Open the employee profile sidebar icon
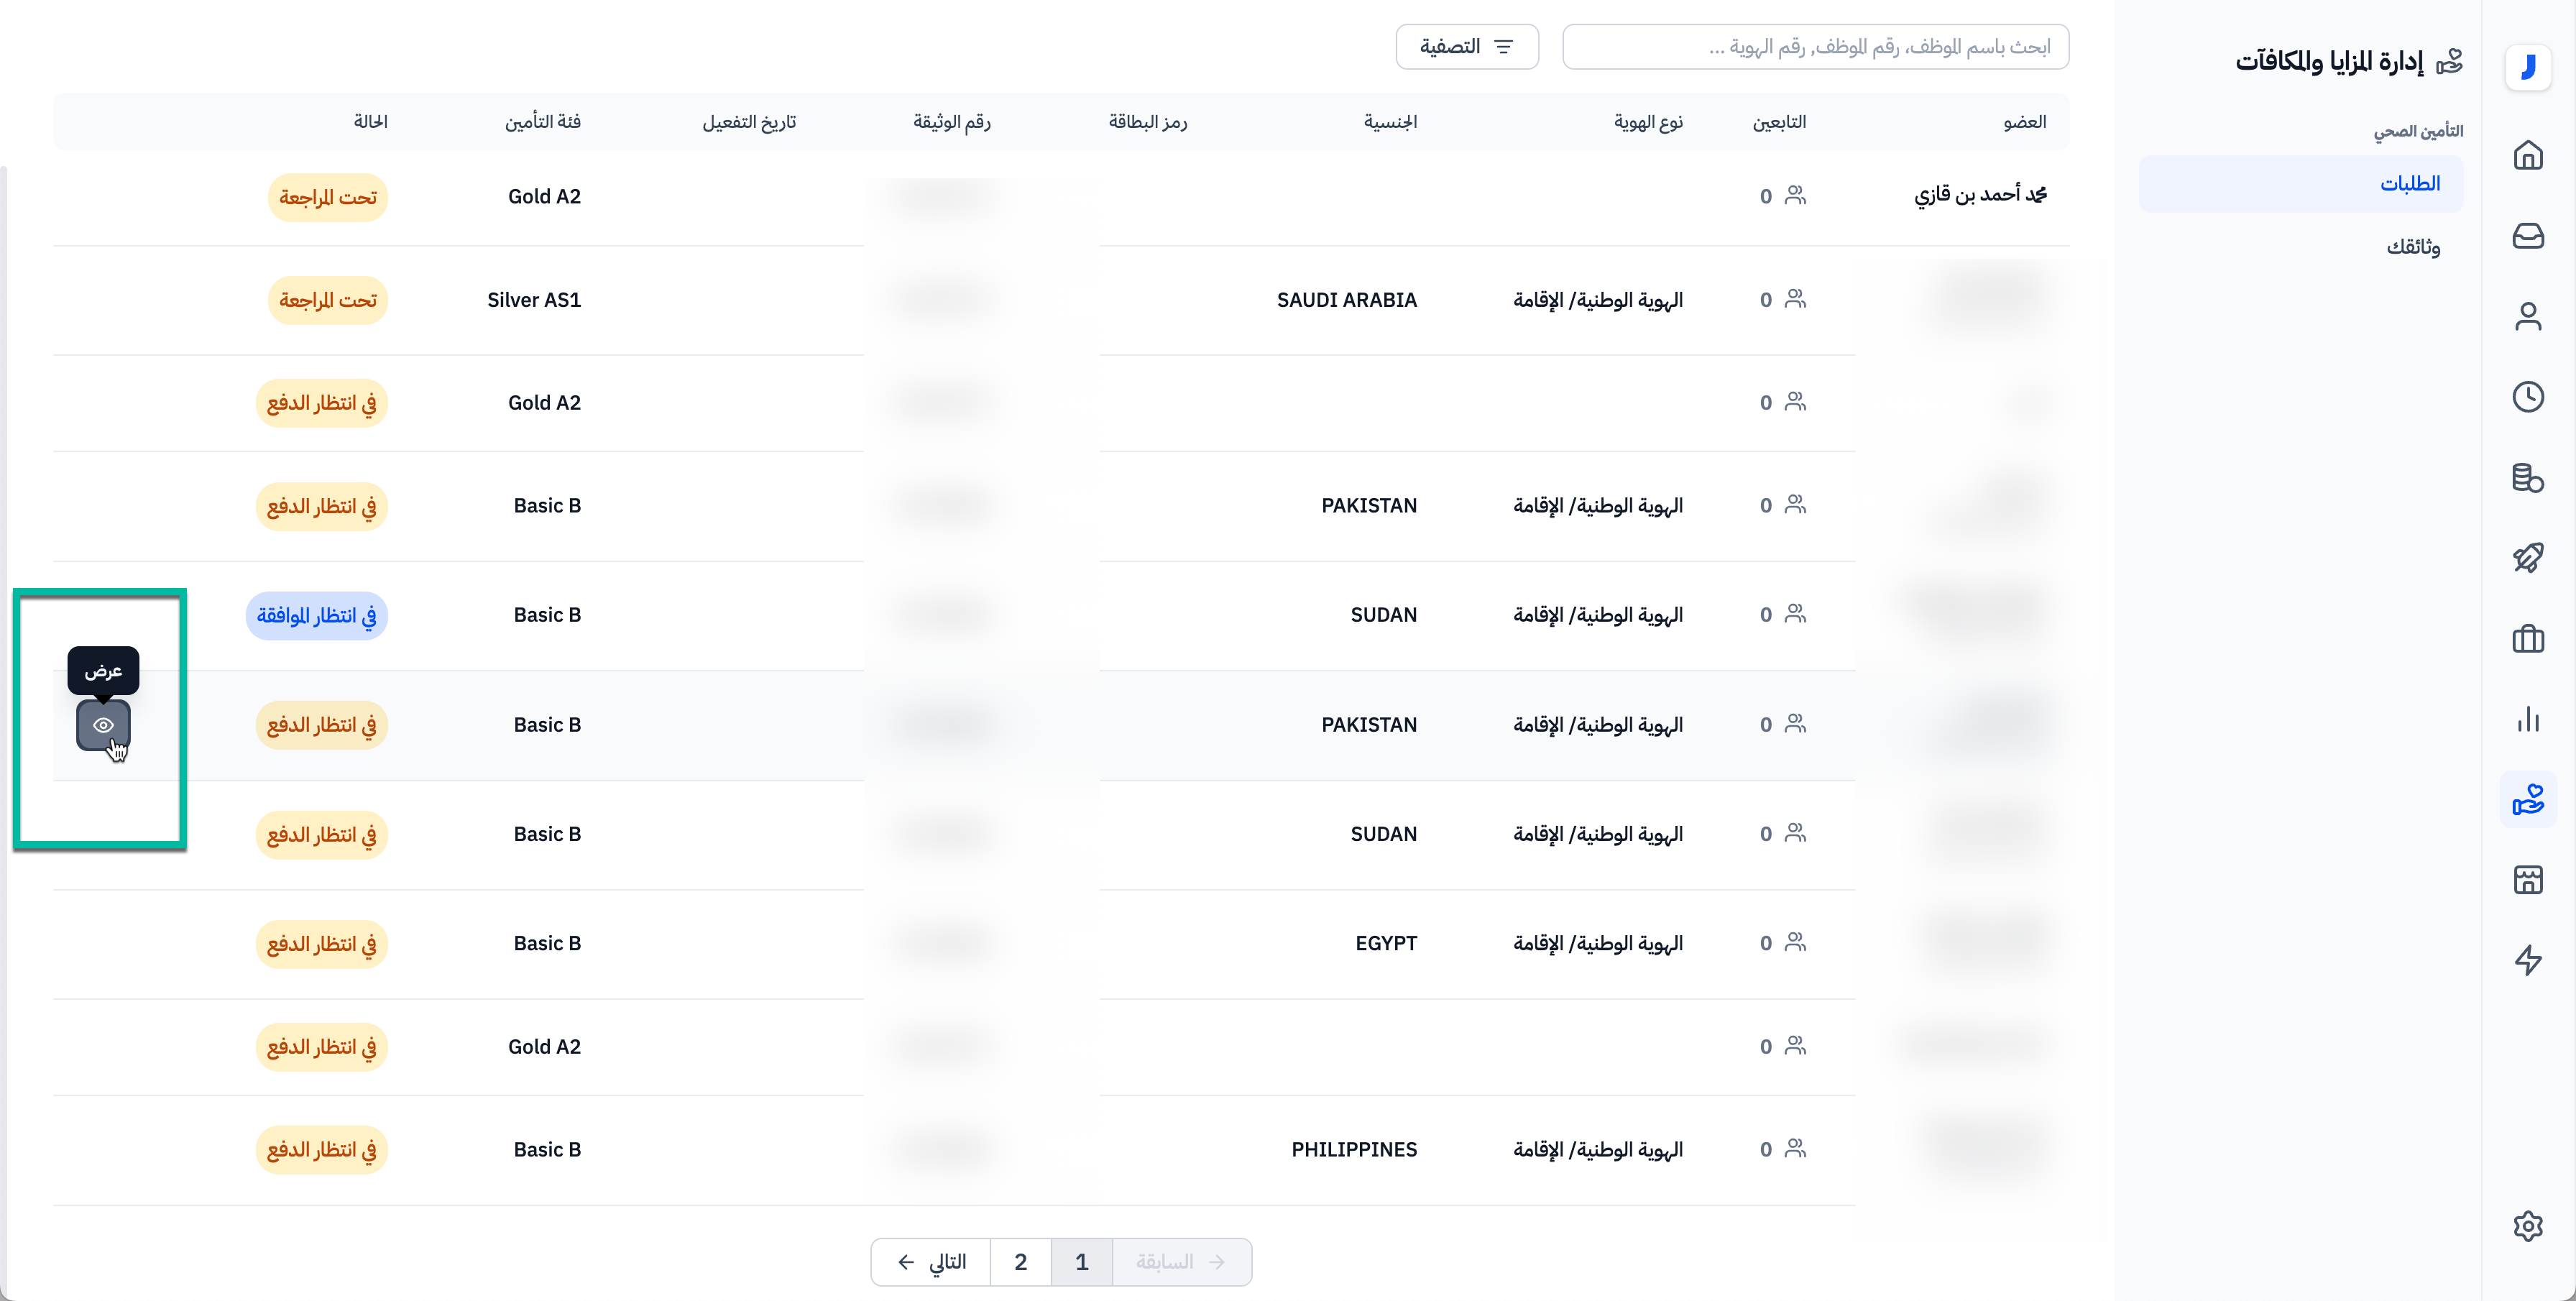 pos(2527,316)
